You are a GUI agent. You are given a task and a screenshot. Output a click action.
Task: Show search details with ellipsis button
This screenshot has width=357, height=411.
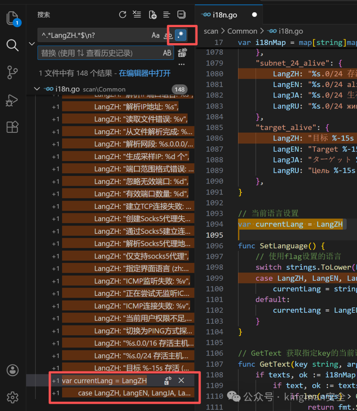pyautogui.click(x=181, y=64)
